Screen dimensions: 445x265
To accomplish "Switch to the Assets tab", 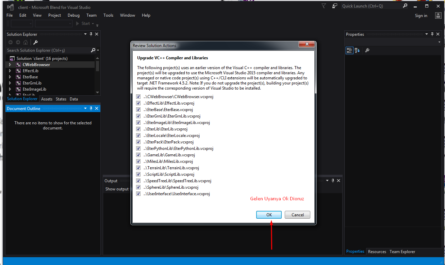I will click(47, 99).
